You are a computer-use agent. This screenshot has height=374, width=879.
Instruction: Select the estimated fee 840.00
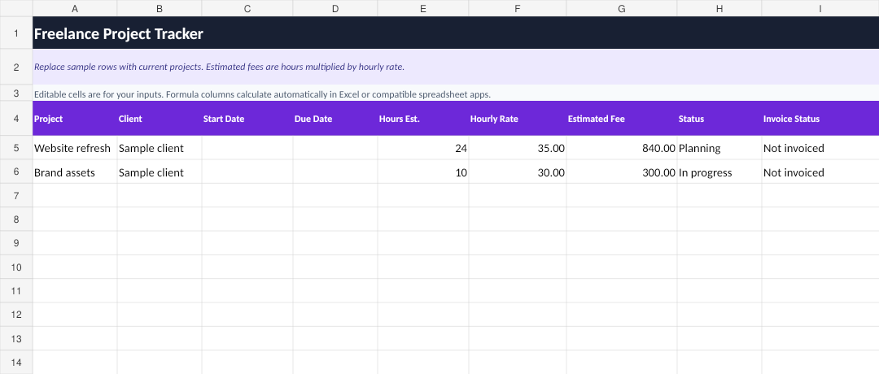pyautogui.click(x=622, y=148)
